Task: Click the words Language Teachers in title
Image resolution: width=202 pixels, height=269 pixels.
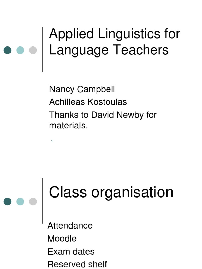Action: 109,50
